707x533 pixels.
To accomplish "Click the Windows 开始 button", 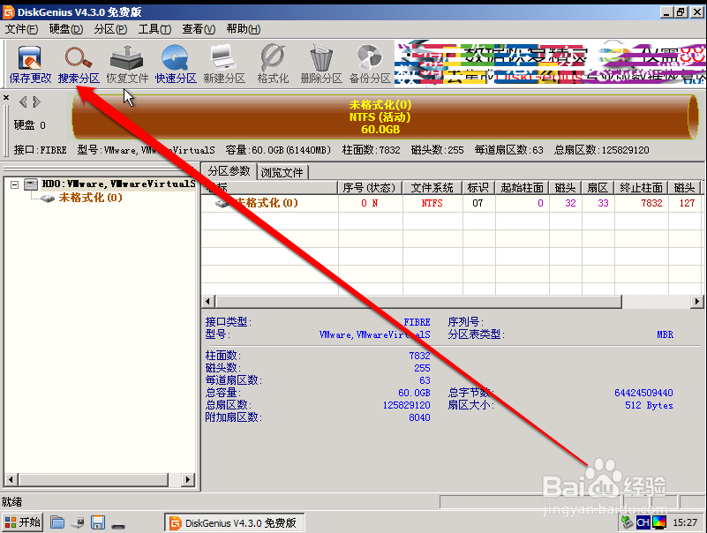I will (x=22, y=522).
